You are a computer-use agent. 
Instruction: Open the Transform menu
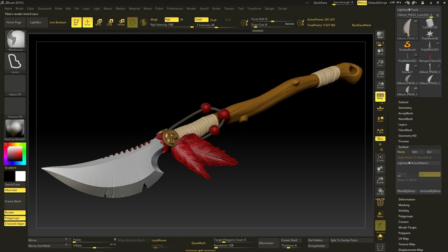(254, 8)
